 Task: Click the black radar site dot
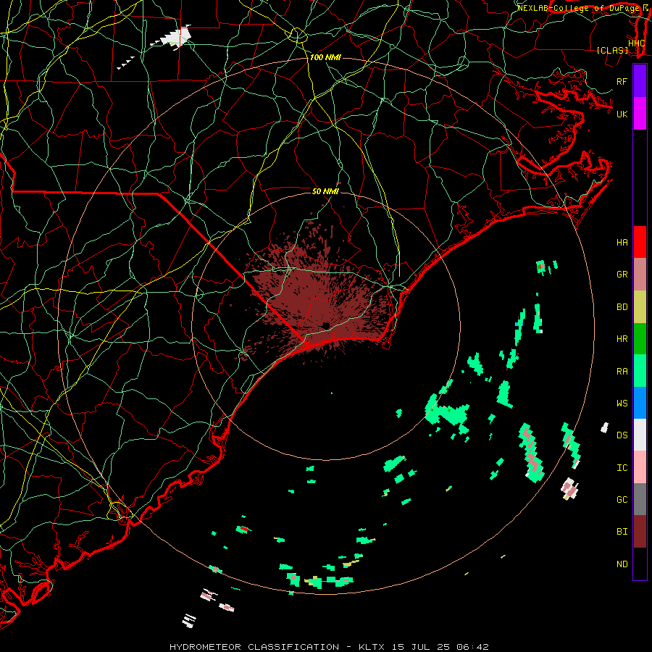coord(325,325)
